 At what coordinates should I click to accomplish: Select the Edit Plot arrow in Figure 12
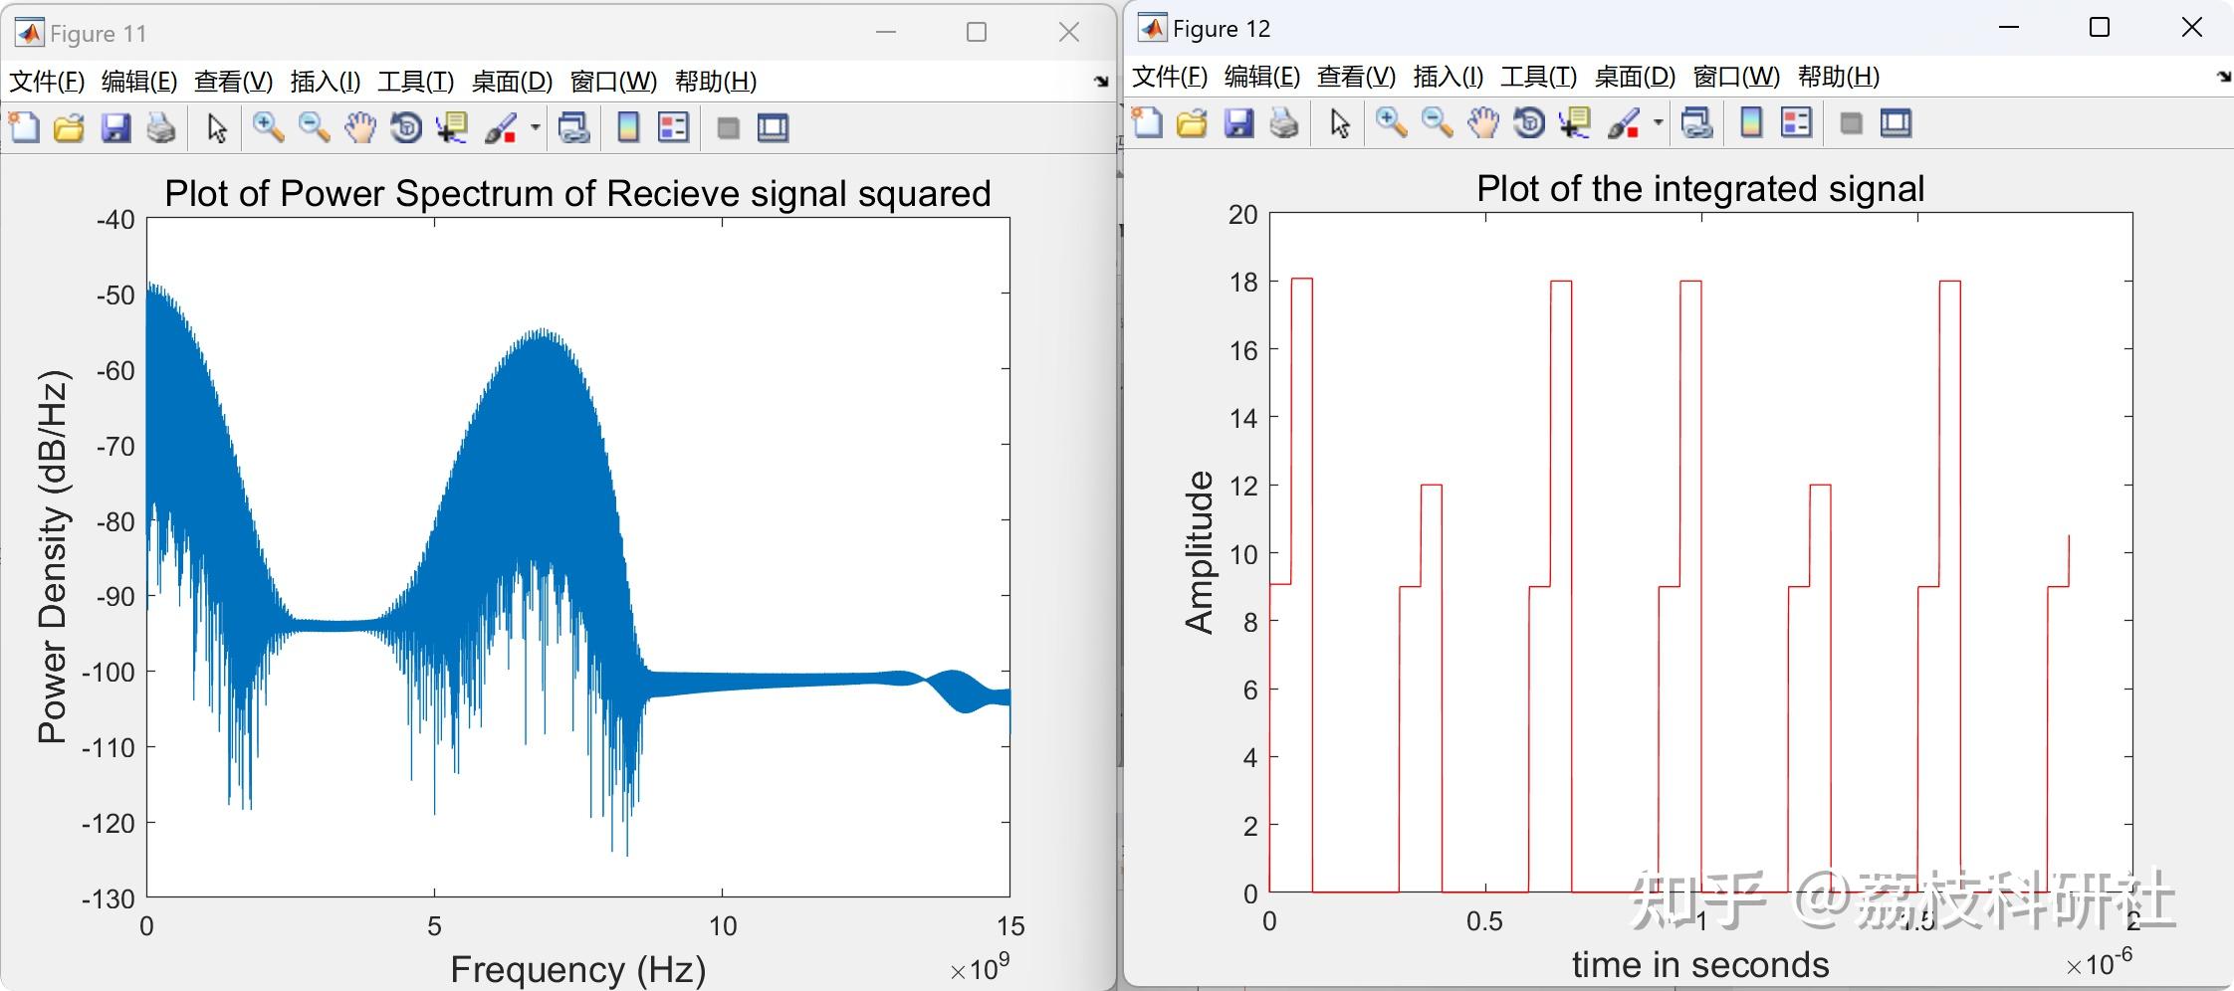tap(1339, 123)
